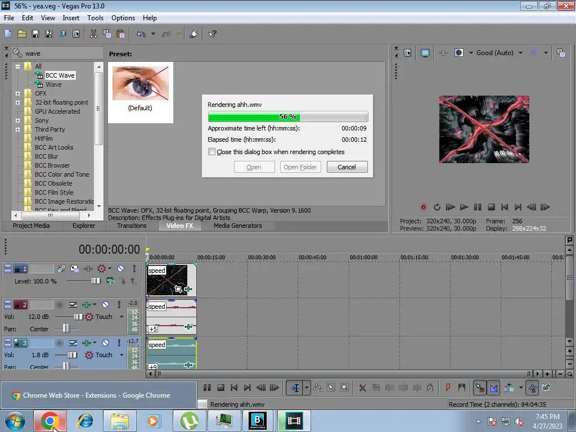Image resolution: width=576 pixels, height=432 pixels.
Task: Solo video track 1
Action: click(134, 269)
